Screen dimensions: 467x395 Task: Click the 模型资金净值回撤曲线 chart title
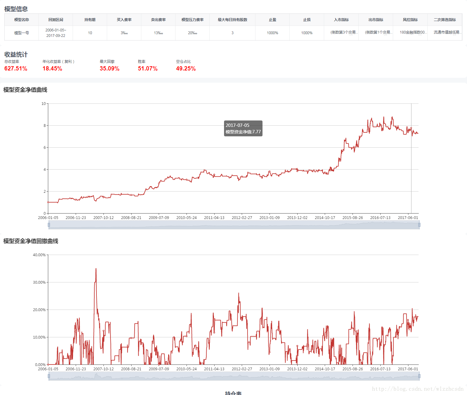pyautogui.click(x=31, y=241)
